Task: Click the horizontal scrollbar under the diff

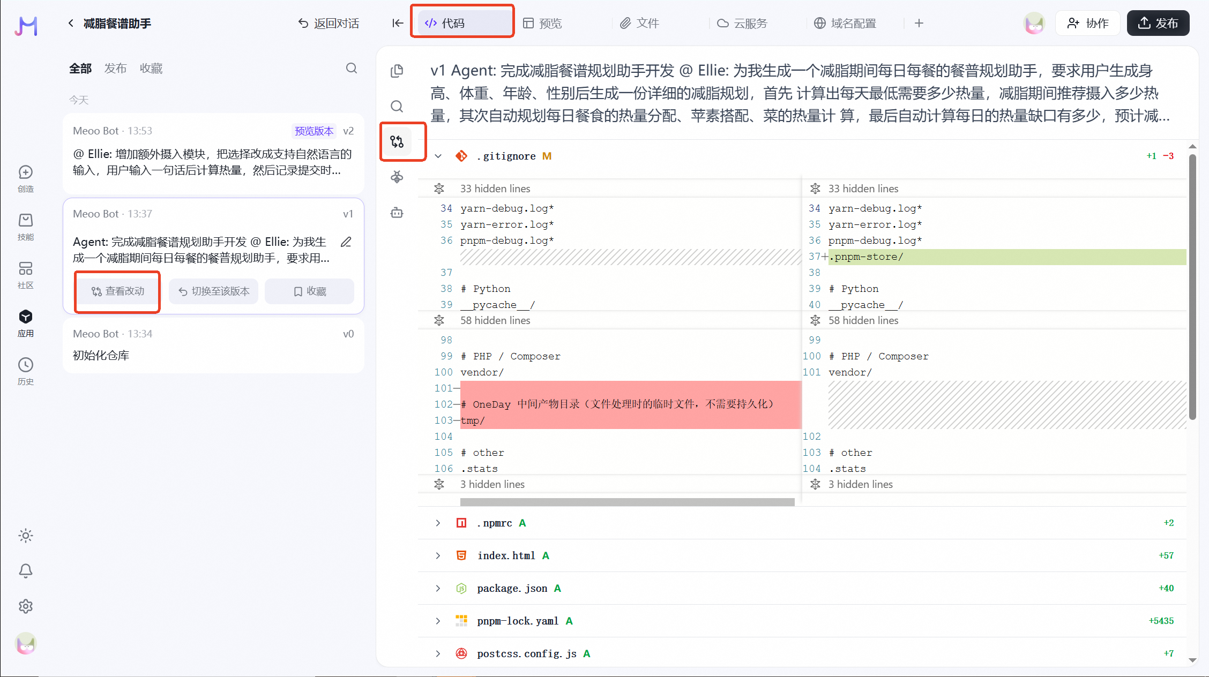Action: point(627,502)
